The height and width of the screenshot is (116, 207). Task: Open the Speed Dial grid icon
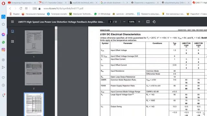[x=26, y=8]
